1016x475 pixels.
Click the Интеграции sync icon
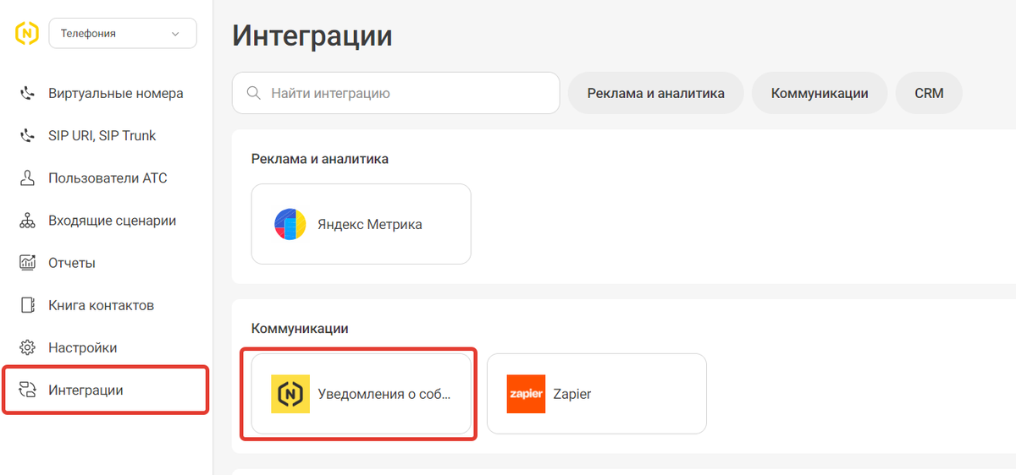[27, 390]
